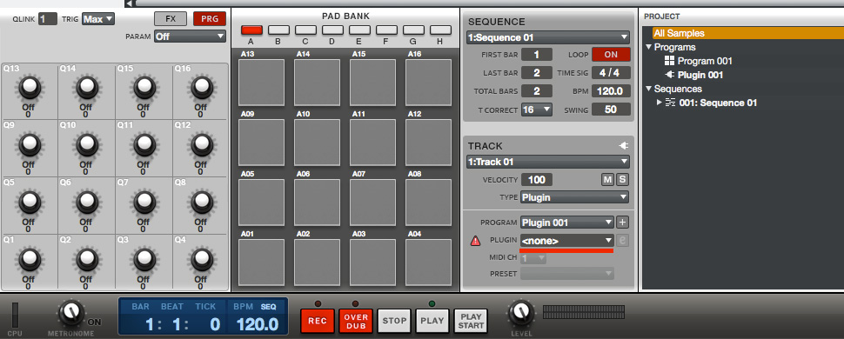This screenshot has width=844, height=339.
Task: Select pad bank D
Action: [x=332, y=30]
